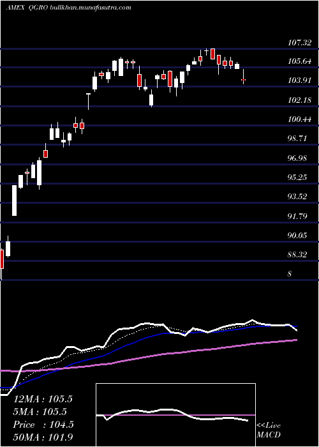Click the 5MA : 105.5 readout

pos(40,412)
